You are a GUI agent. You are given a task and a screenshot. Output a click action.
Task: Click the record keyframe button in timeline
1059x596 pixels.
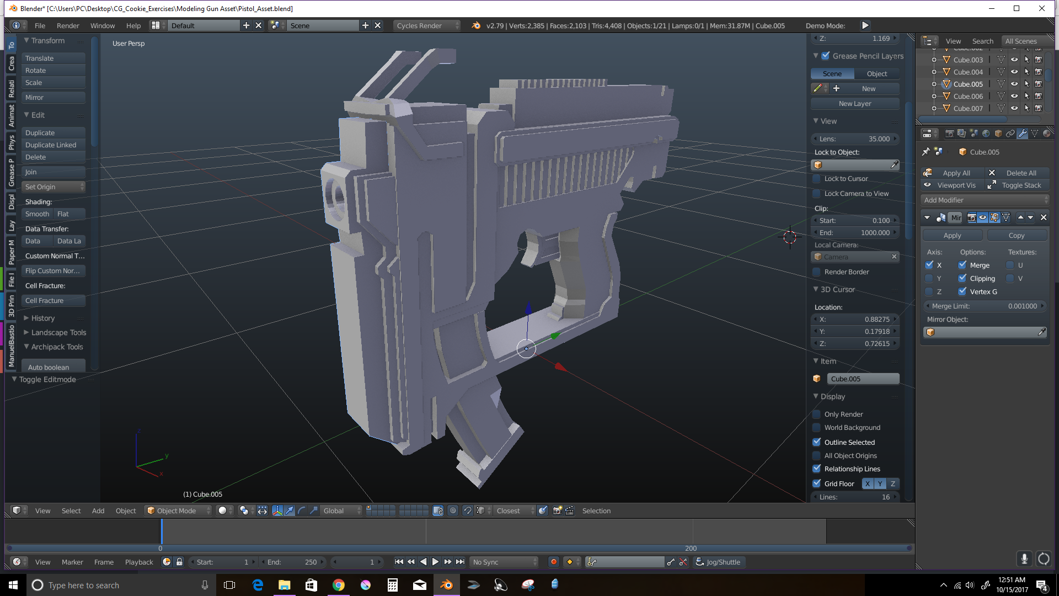pos(554,562)
